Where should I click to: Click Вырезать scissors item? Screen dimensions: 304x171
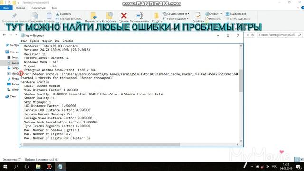point(64,14)
